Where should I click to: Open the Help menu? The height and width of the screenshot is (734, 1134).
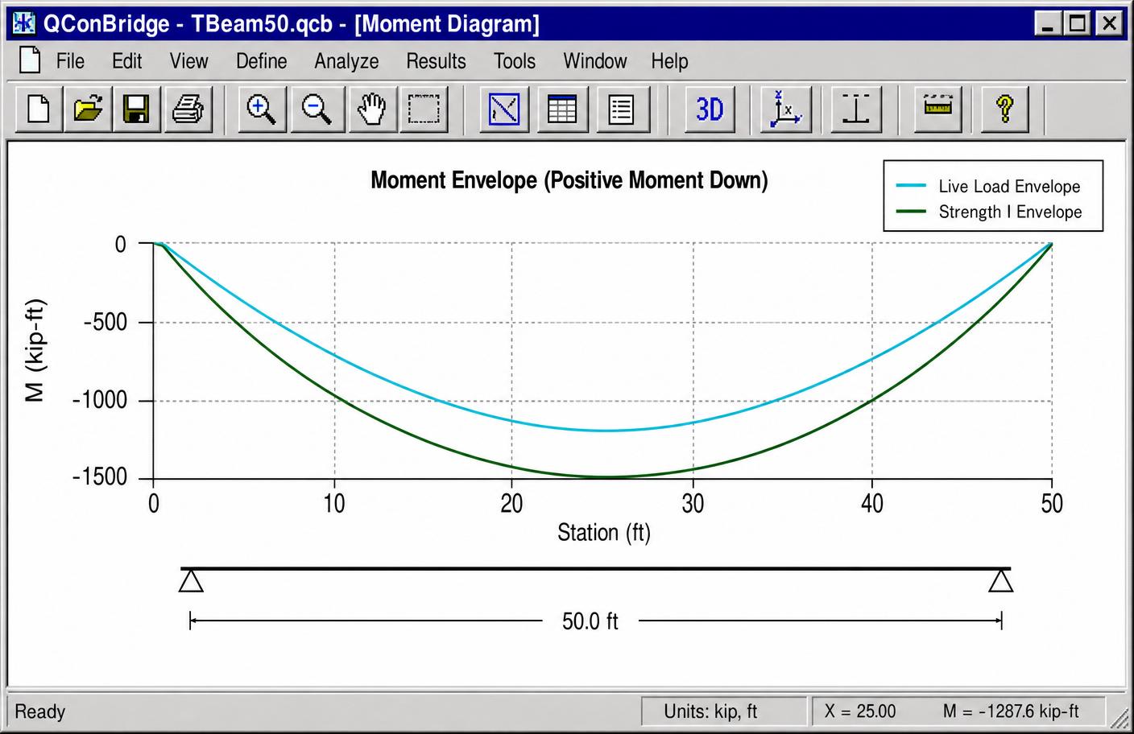tap(669, 61)
